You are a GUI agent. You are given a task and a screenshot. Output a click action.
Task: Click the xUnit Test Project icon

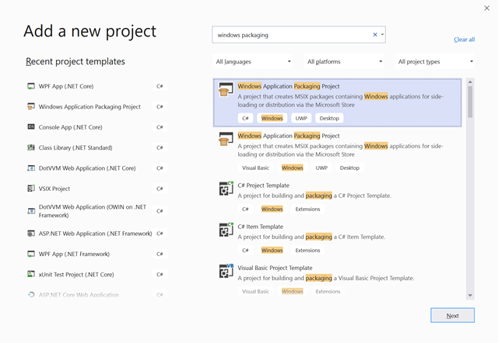point(31,274)
